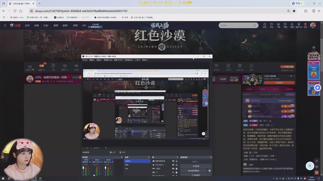The height and width of the screenshot is (181, 323).
Task: Click the orange PC客户端 button
Action: click(x=287, y=67)
